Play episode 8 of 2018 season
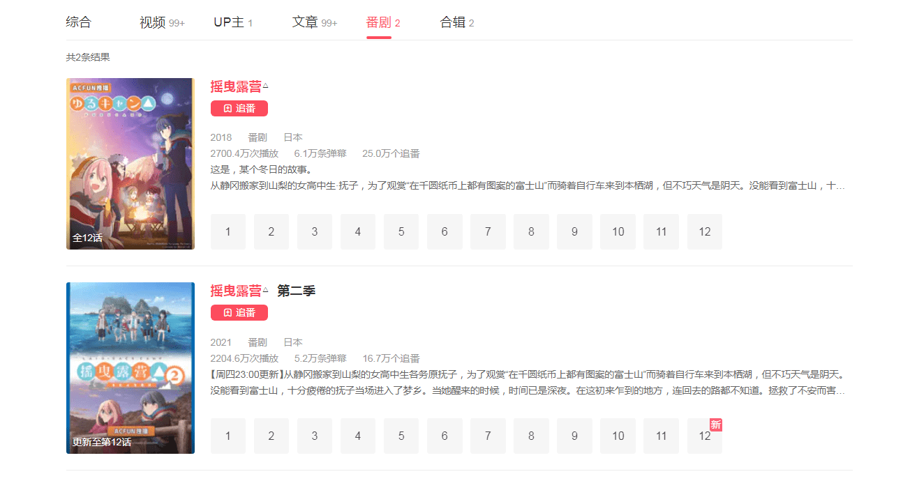The width and height of the screenshot is (903, 497). click(x=531, y=231)
